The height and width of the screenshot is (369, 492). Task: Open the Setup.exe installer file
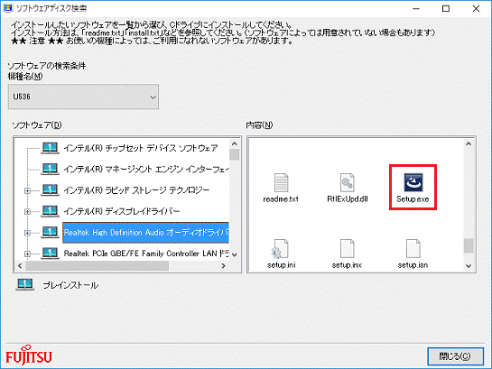click(x=413, y=182)
